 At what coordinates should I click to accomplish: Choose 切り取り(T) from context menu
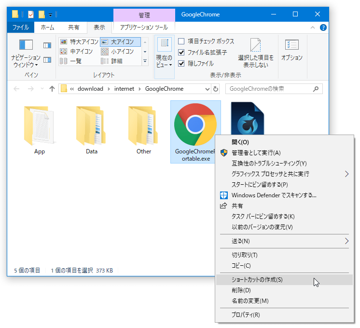pos(284,255)
